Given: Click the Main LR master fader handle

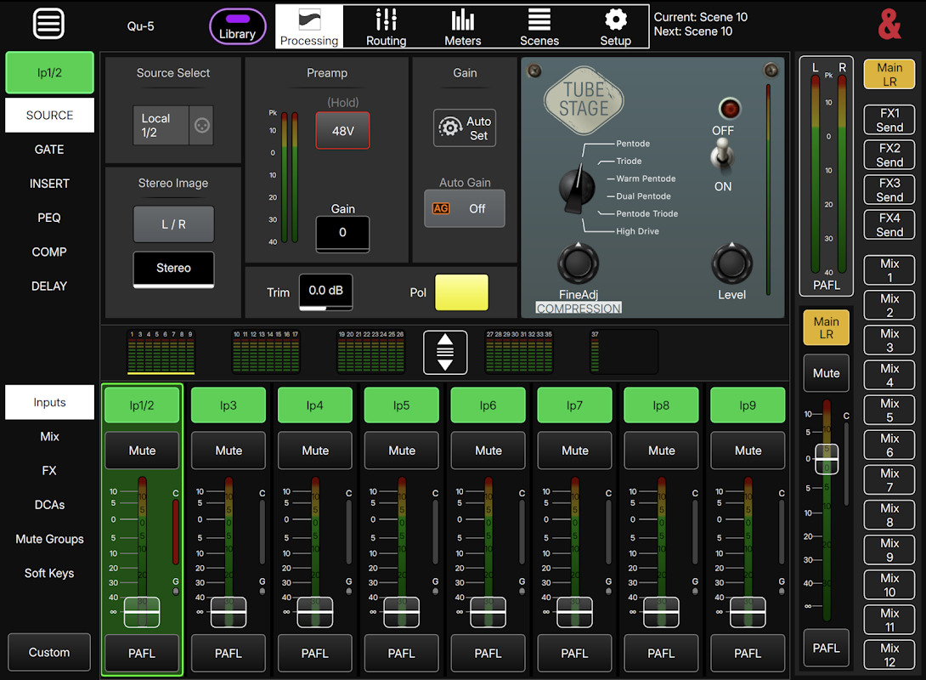Looking at the screenshot, I should pyautogui.click(x=827, y=459).
